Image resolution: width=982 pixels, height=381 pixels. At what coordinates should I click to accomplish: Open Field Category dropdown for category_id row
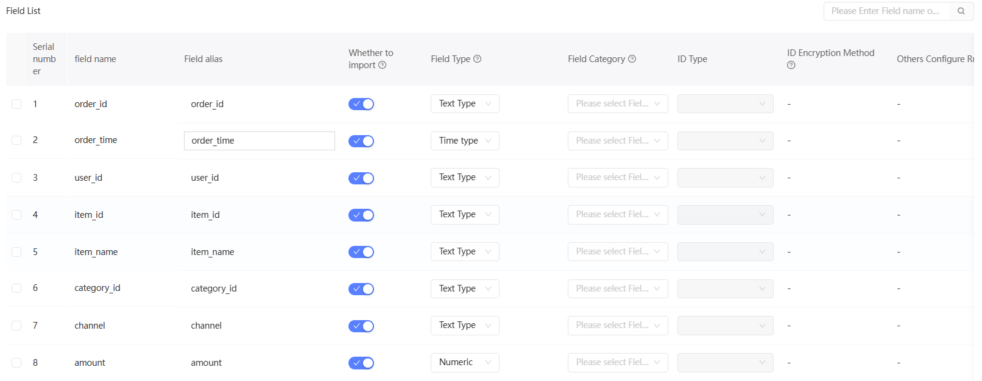click(618, 289)
